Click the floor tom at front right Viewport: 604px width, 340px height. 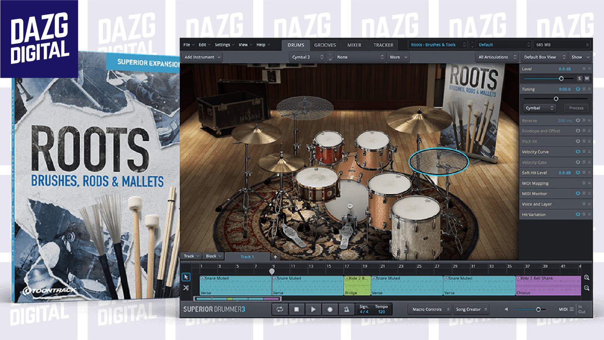pos(415,227)
